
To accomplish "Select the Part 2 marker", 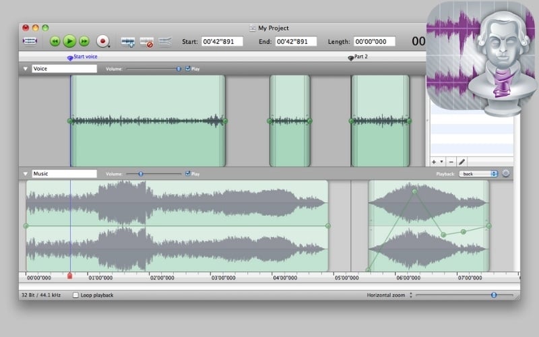I will coord(358,57).
